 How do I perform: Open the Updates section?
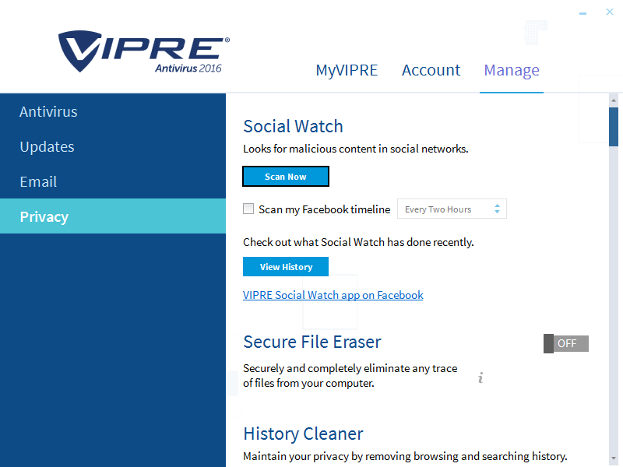tap(47, 146)
